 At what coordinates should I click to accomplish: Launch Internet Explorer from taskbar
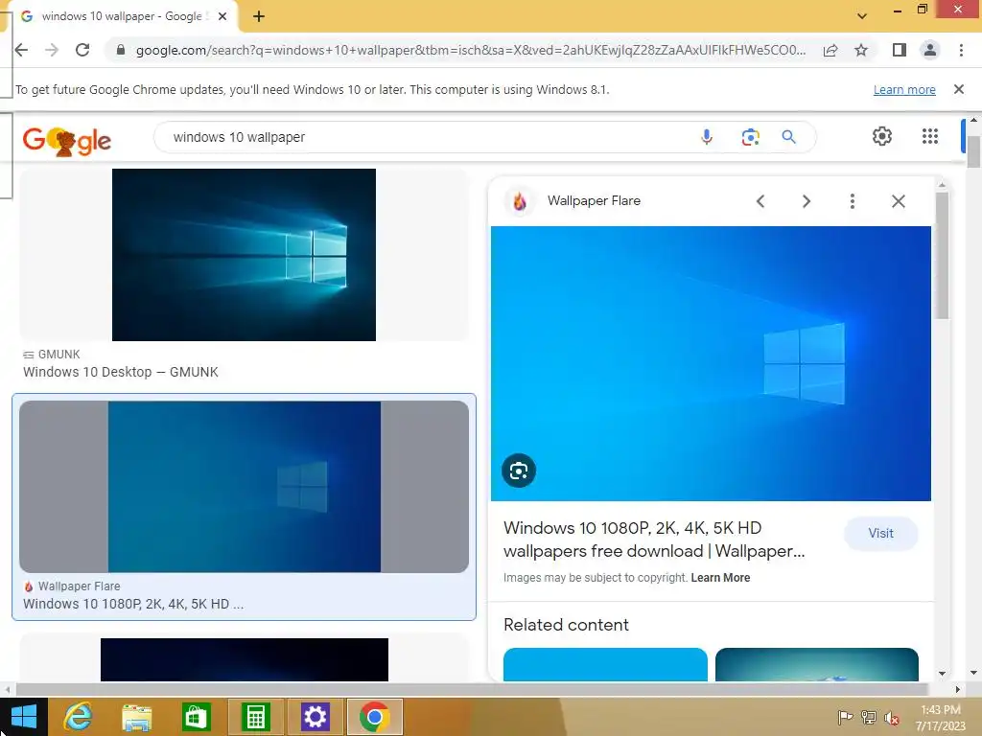pyautogui.click(x=78, y=717)
